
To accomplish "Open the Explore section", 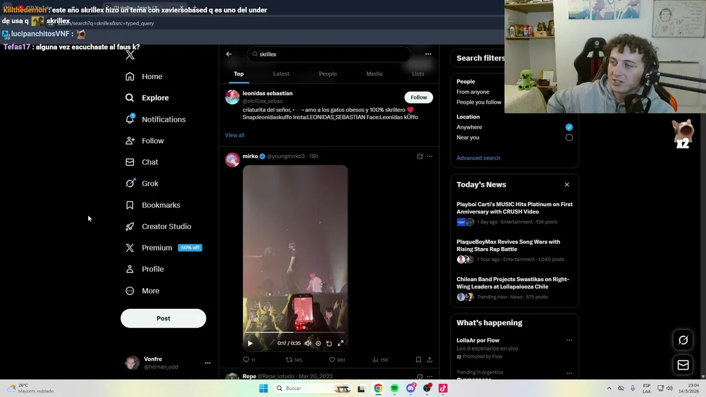I will tap(147, 98).
